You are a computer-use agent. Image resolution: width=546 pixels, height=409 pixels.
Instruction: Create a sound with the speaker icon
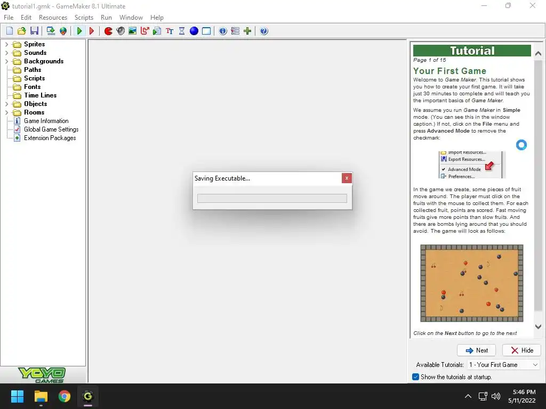[121, 31]
